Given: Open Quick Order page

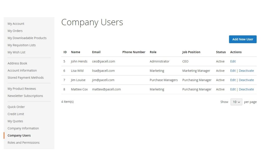Looking at the screenshot, I should click(16, 107).
